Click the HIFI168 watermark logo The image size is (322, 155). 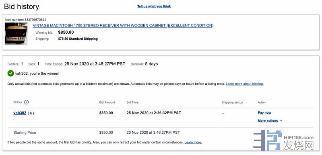pos(284,140)
